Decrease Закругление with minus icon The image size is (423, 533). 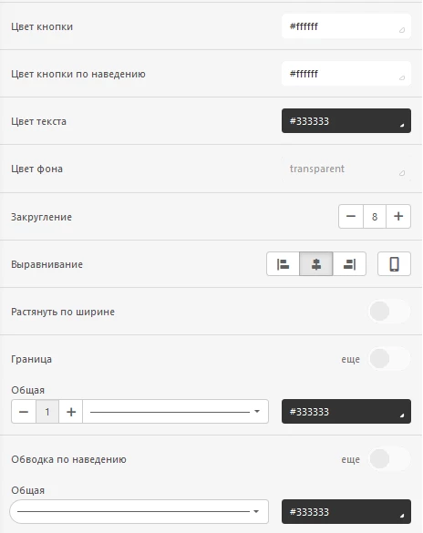351,216
